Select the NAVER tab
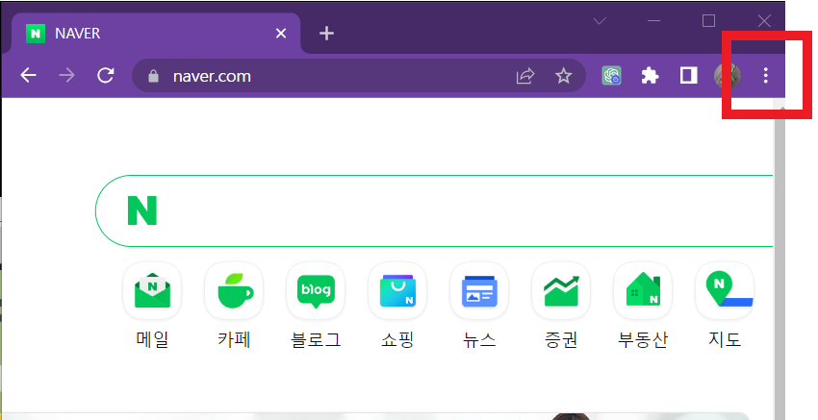818x420 pixels. pyautogui.click(x=156, y=34)
